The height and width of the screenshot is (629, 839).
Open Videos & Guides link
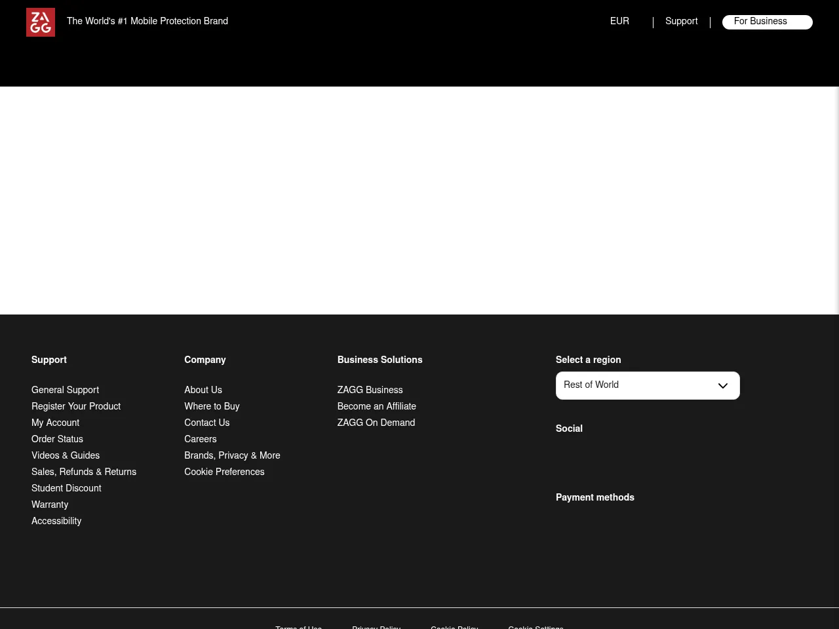(66, 455)
